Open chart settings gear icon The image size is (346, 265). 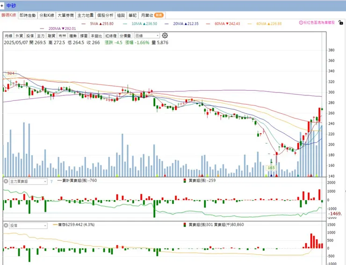tap(165, 36)
